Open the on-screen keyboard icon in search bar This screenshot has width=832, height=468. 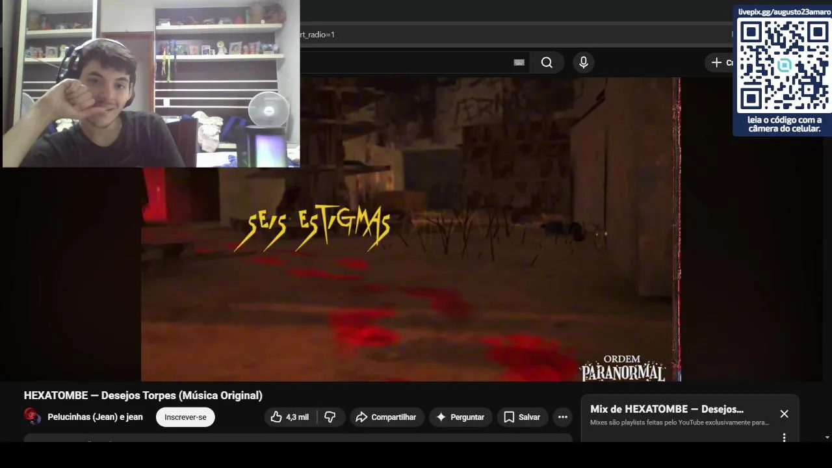click(x=519, y=62)
